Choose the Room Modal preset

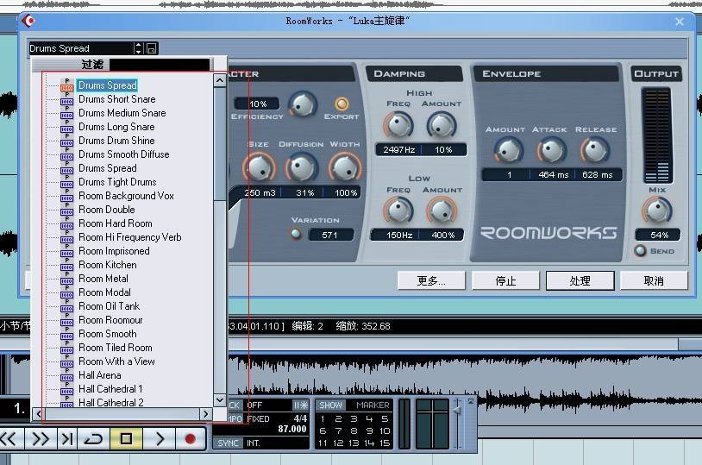tap(104, 292)
